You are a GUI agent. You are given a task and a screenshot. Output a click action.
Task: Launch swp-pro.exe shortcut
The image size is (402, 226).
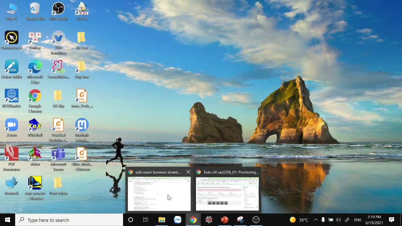tap(35, 188)
